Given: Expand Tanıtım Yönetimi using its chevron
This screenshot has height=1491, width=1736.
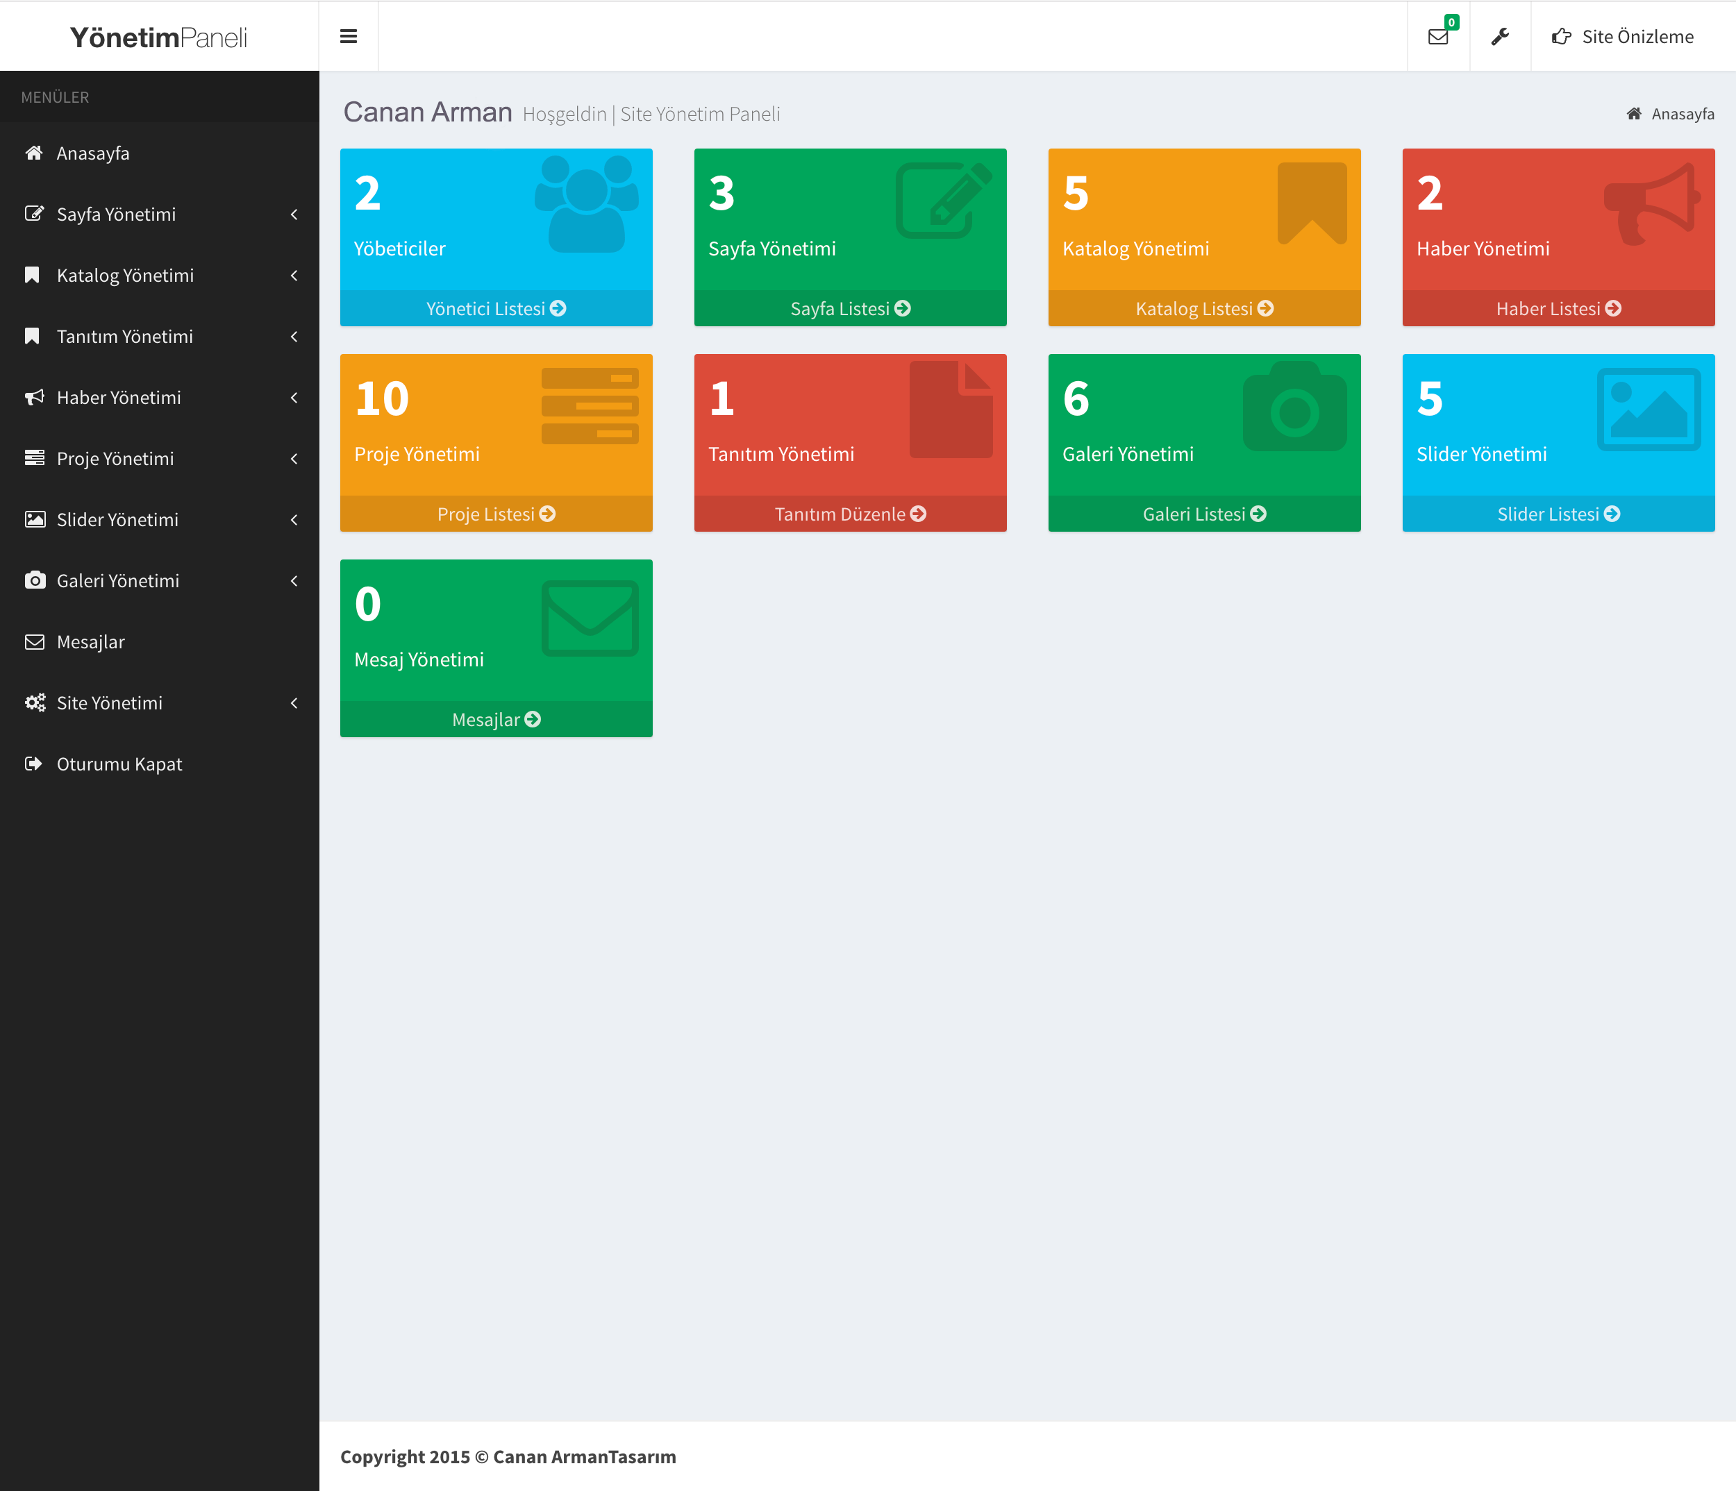Looking at the screenshot, I should (294, 337).
